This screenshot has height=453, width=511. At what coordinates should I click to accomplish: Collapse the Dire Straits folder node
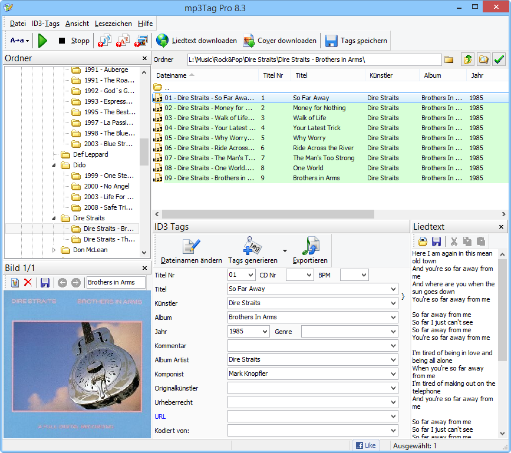click(x=54, y=218)
